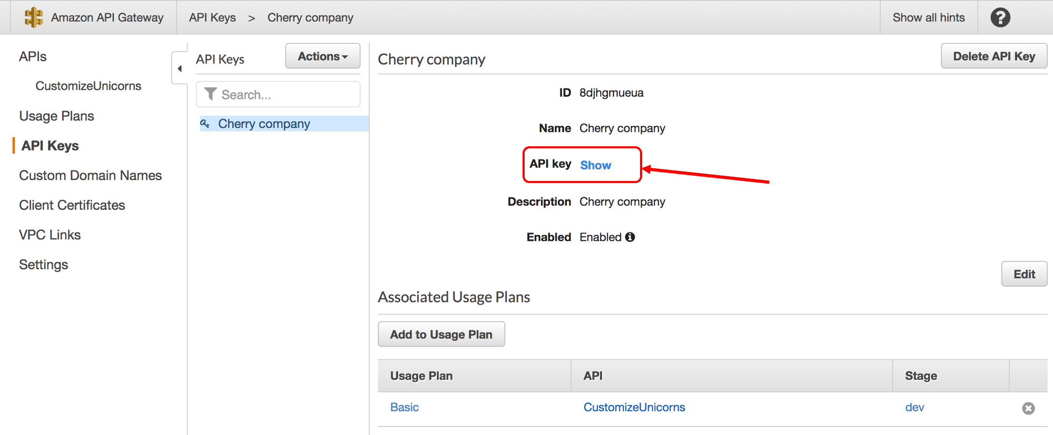Open CustomizeUnicorns in the sidebar
The height and width of the screenshot is (435, 1053).
pyautogui.click(x=88, y=86)
